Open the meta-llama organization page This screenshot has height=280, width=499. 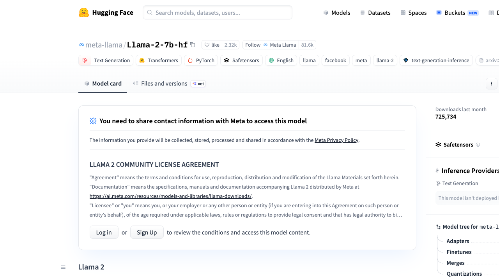click(104, 45)
